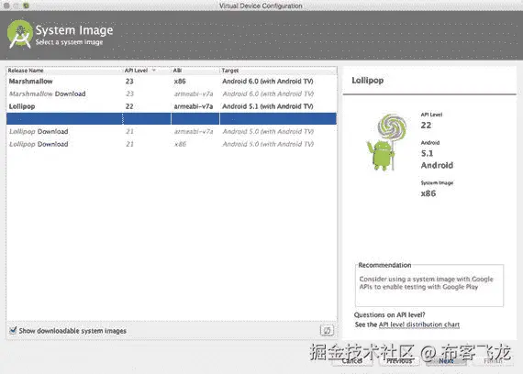Click the Android Studio logo in the header

click(x=20, y=34)
